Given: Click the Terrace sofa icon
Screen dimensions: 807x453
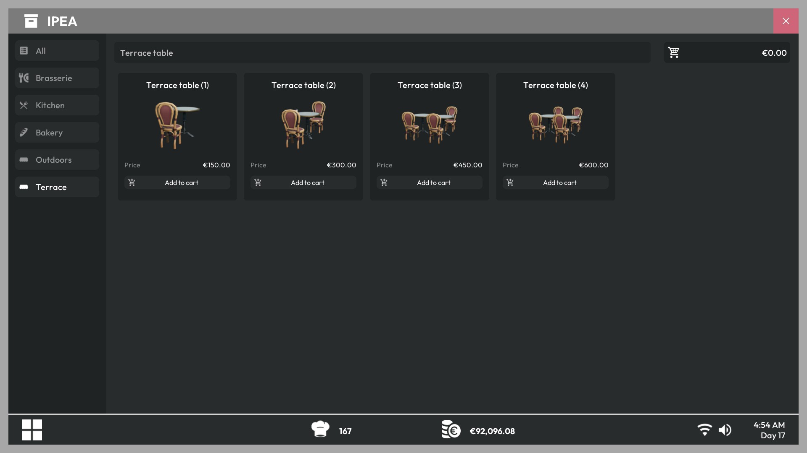Looking at the screenshot, I should [x=24, y=187].
